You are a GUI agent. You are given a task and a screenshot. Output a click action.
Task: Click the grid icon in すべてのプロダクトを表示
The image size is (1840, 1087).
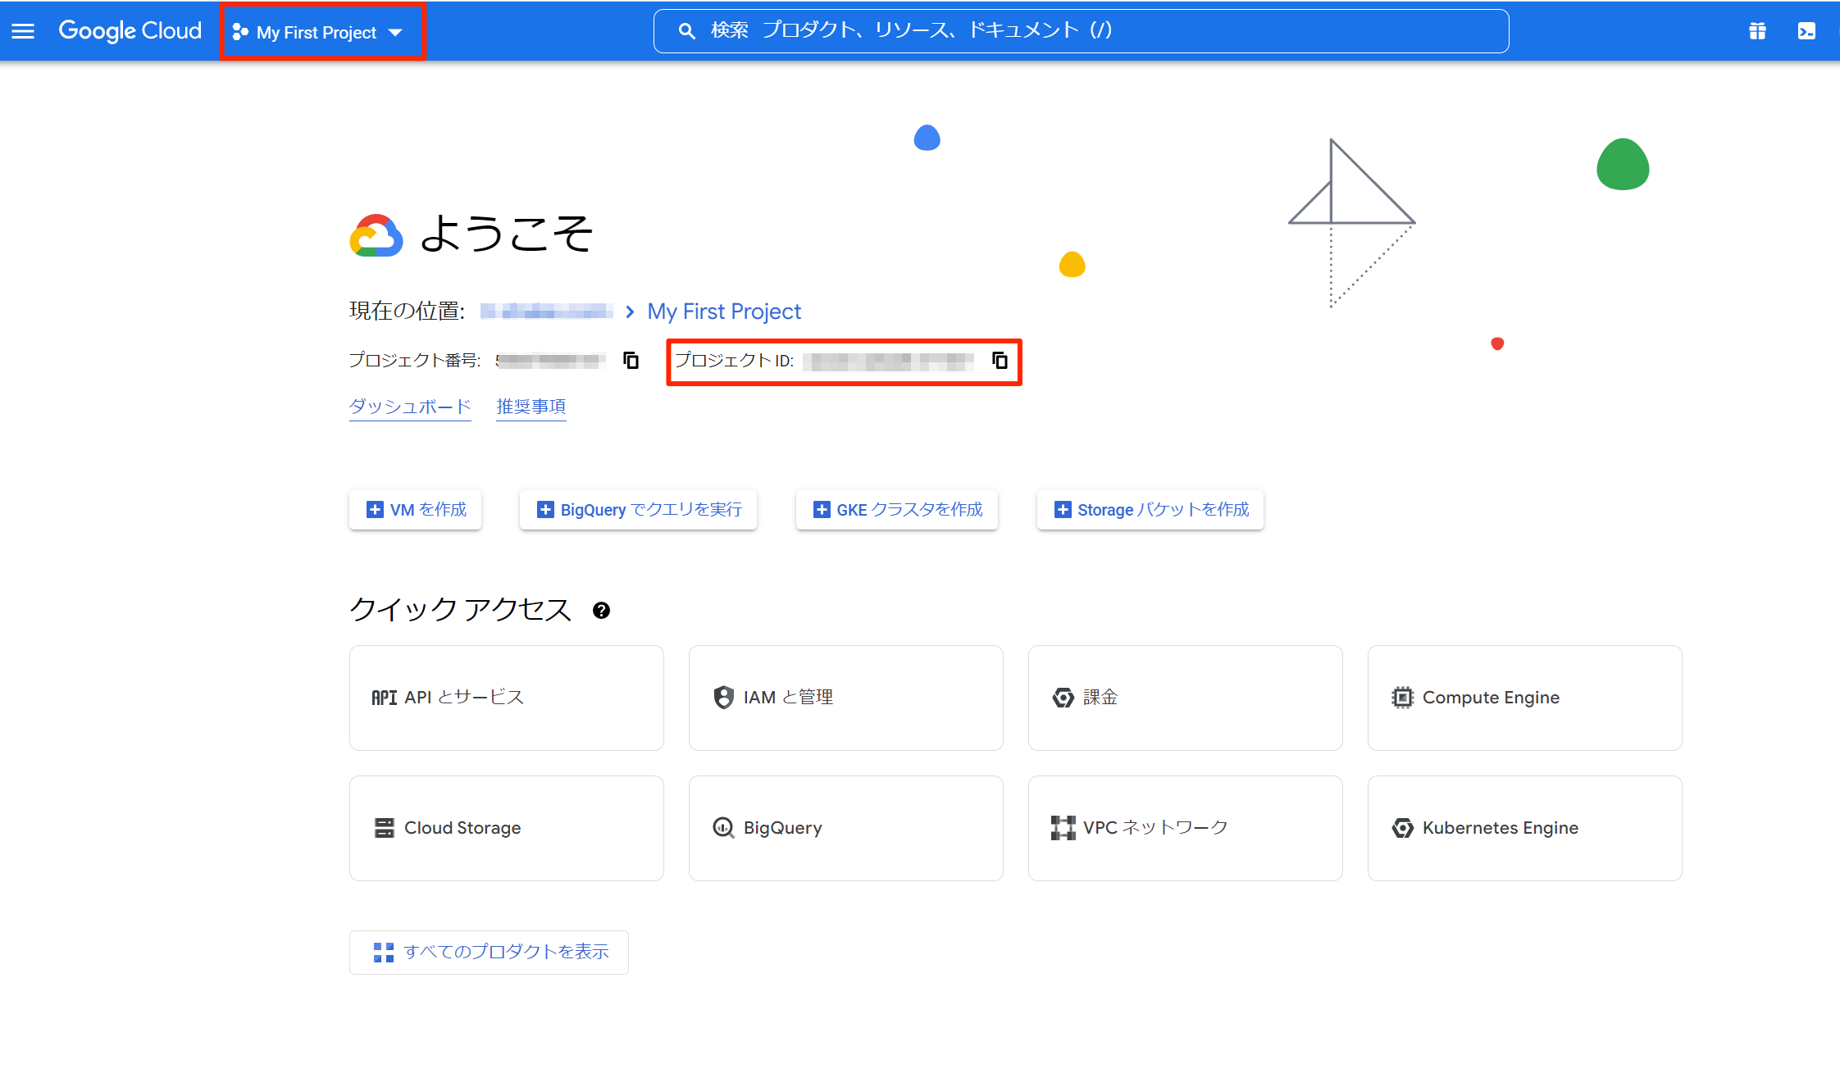384,953
